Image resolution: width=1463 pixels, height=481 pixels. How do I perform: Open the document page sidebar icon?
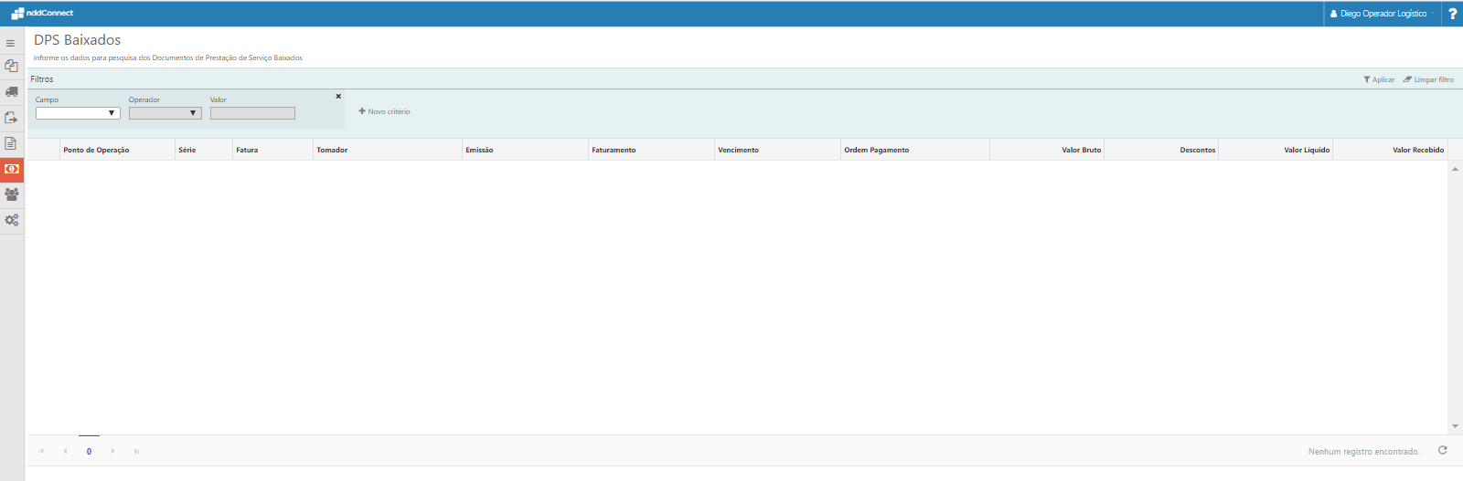[x=11, y=143]
